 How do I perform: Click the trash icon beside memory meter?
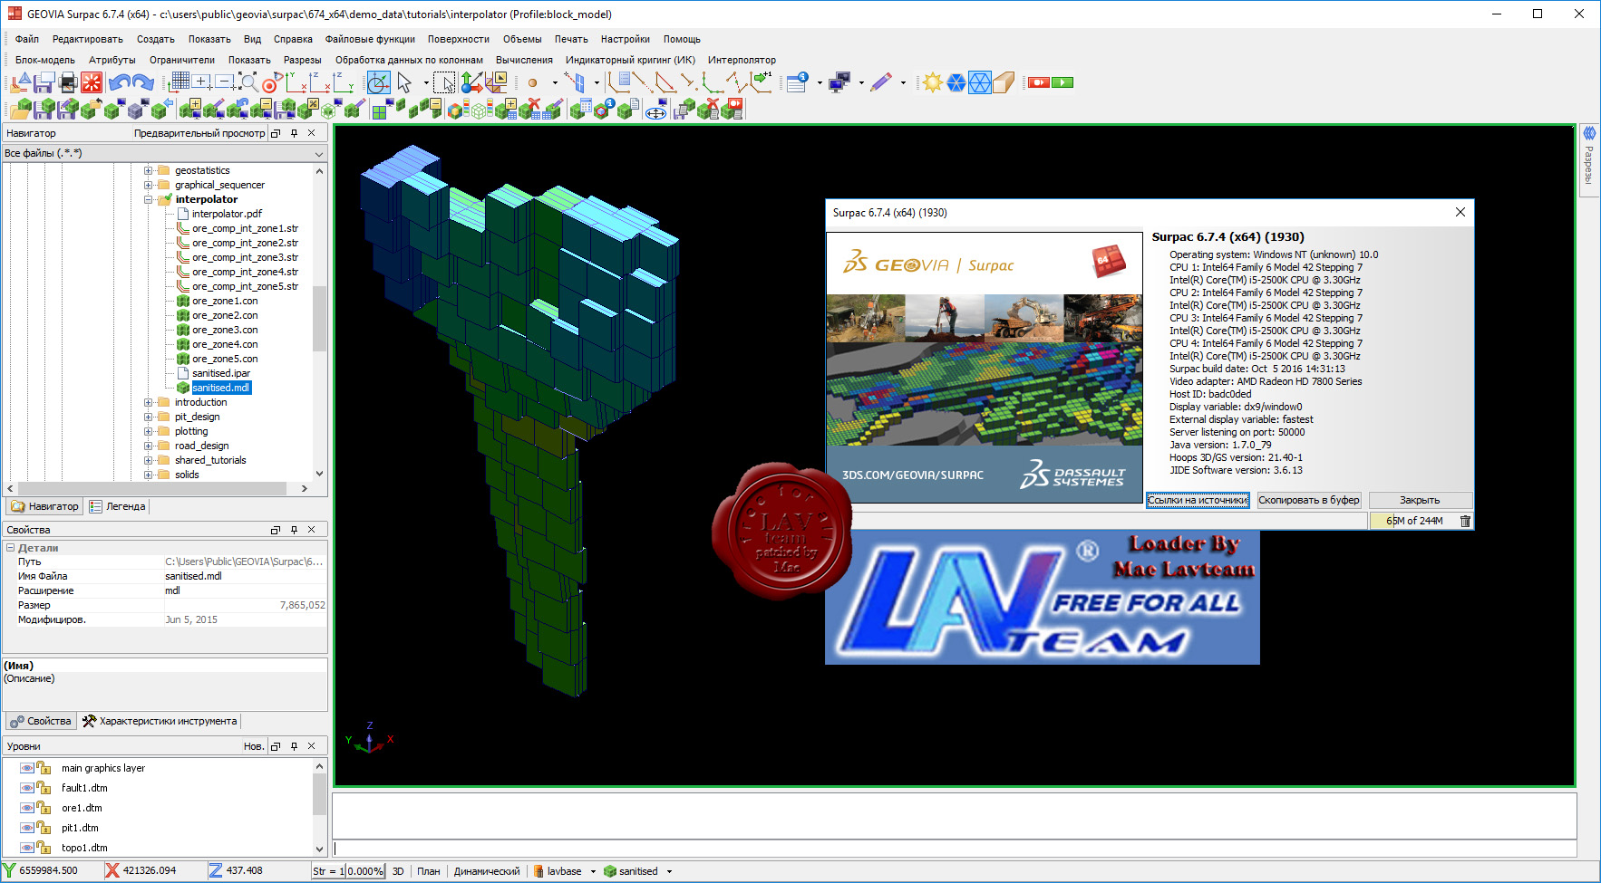click(1465, 521)
